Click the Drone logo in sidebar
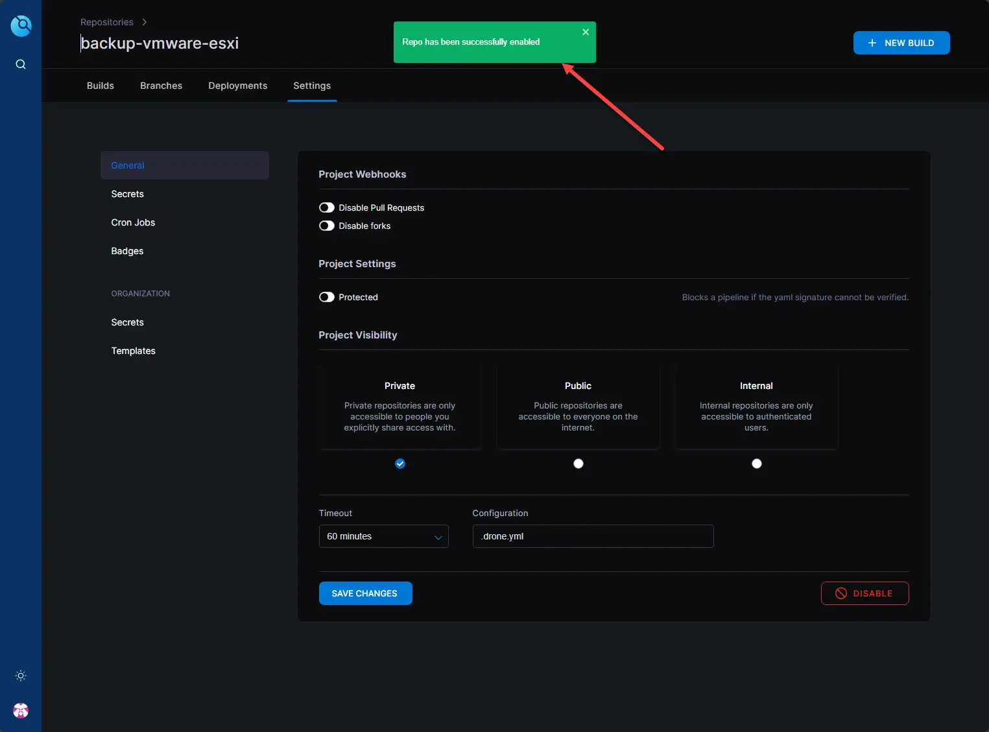The width and height of the screenshot is (989, 732). [x=21, y=26]
